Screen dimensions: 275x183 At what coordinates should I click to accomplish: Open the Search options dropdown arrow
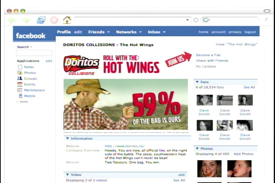31,47
